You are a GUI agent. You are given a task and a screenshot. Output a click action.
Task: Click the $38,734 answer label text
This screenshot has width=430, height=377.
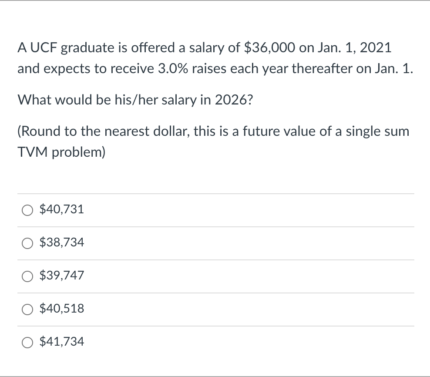pos(61,242)
